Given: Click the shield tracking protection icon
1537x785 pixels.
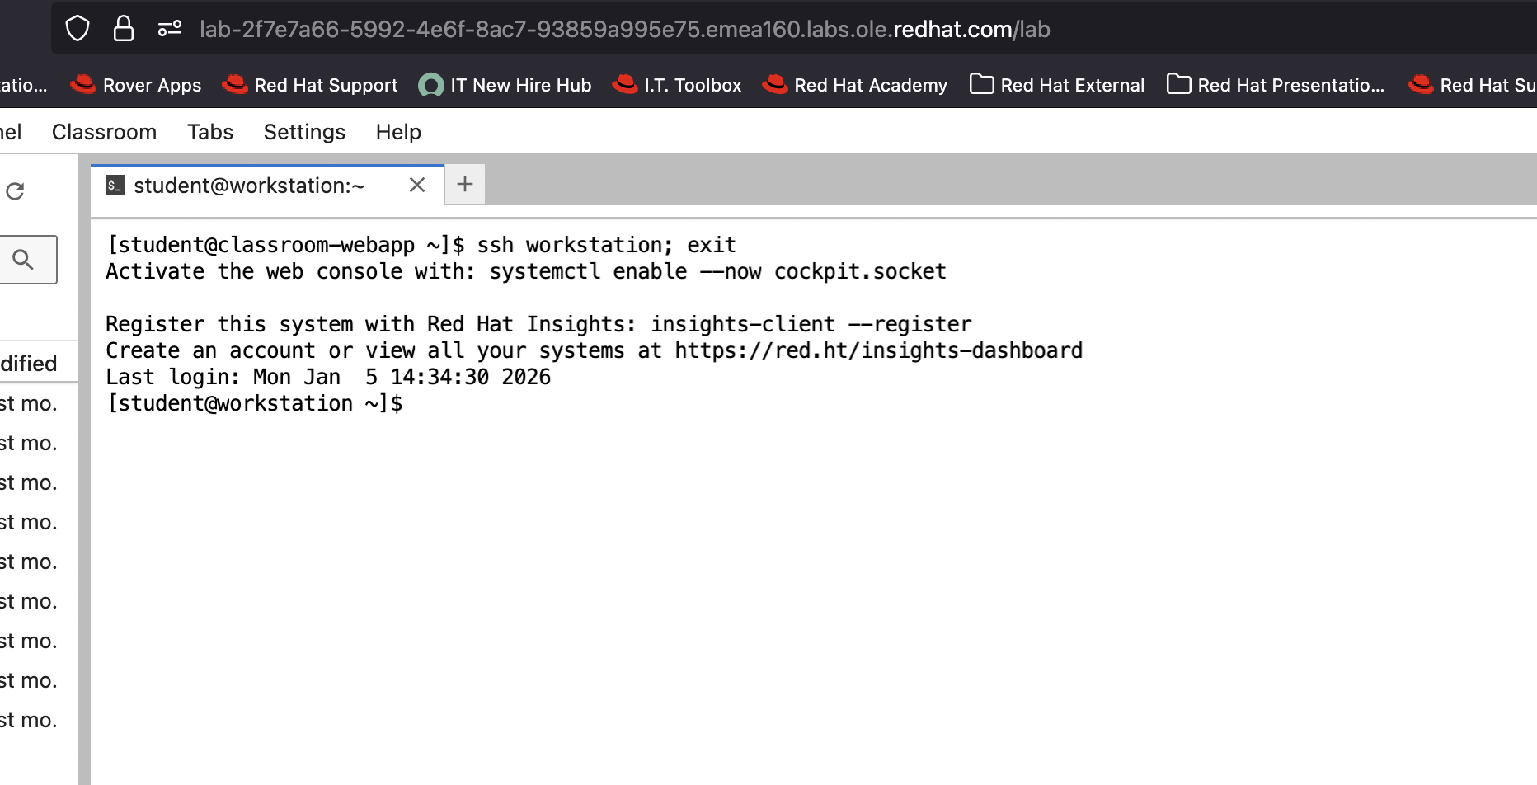Looking at the screenshot, I should pos(78,29).
